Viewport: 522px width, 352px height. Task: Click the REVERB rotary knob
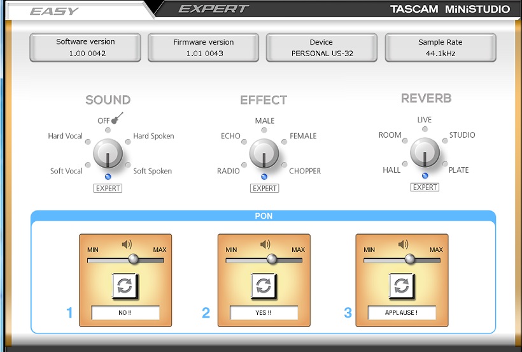coord(425,152)
